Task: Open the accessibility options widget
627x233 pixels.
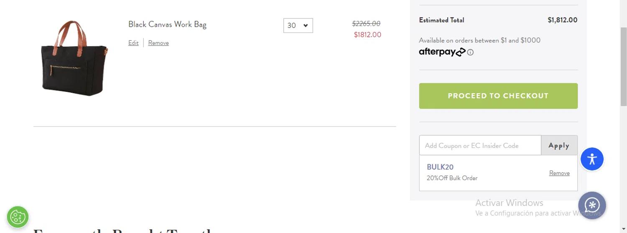Action: click(592, 159)
